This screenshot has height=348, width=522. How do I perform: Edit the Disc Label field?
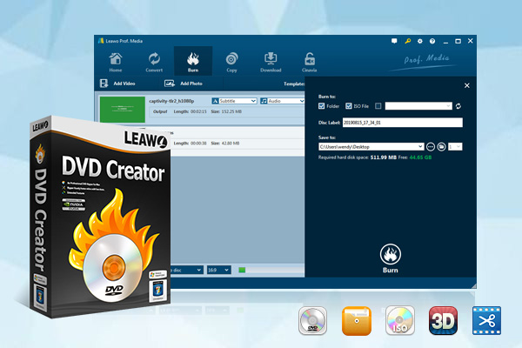pos(403,123)
